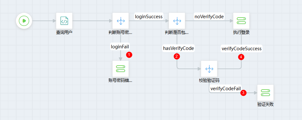Screen dimensions: 302x120
Task: Click the hasVerifyCode edge label
Action: point(179,48)
